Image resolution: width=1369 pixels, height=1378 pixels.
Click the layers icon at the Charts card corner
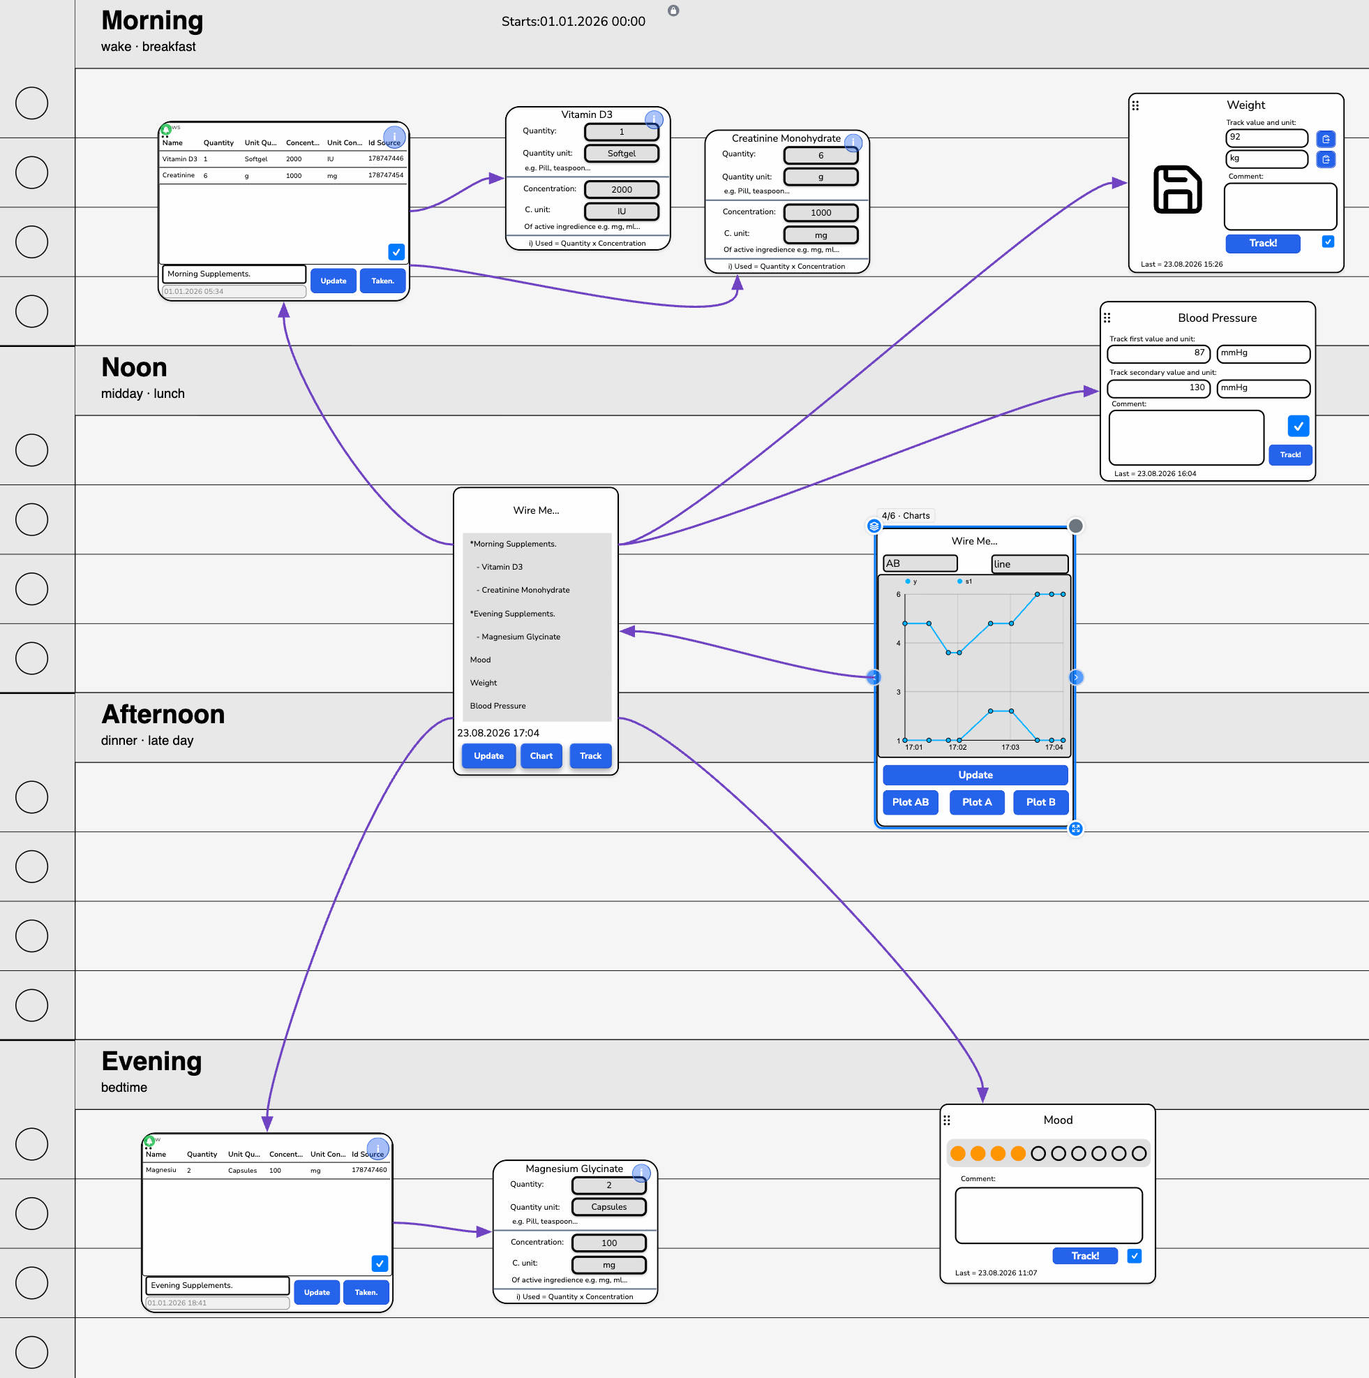tap(874, 526)
